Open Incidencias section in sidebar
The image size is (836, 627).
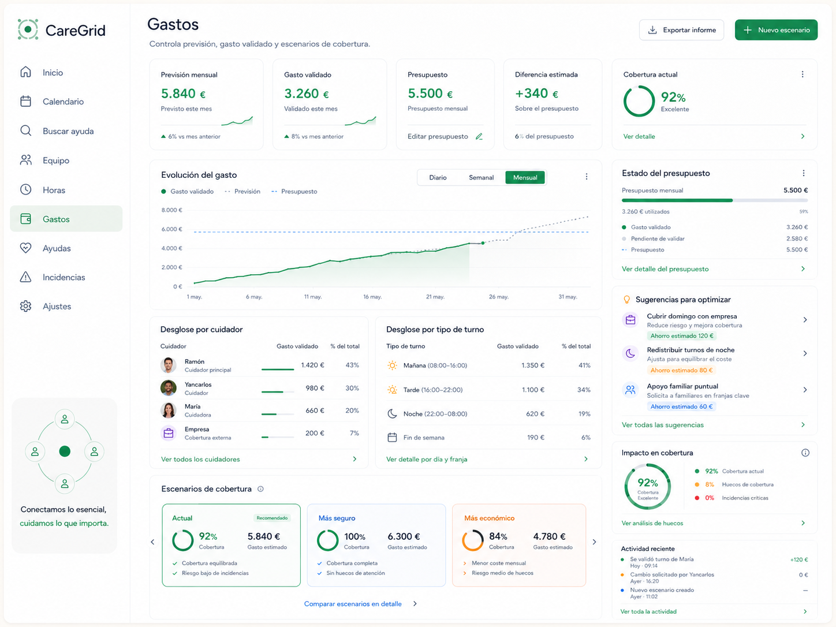[66, 277]
